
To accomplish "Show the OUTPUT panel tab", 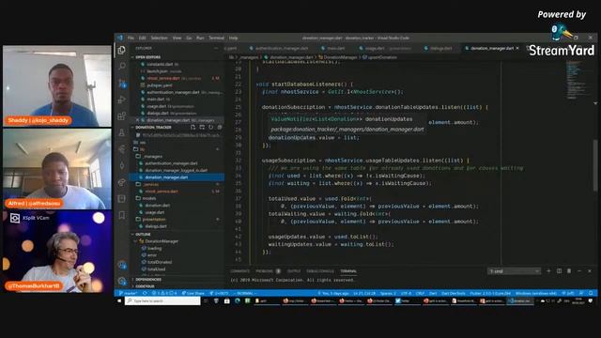I will pyautogui.click(x=294, y=271).
